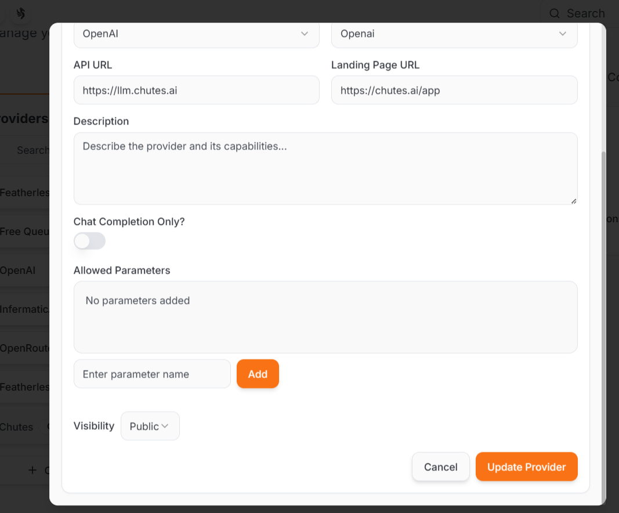This screenshot has height=513, width=619.
Task: Click the API URL input field
Action: 196,90
